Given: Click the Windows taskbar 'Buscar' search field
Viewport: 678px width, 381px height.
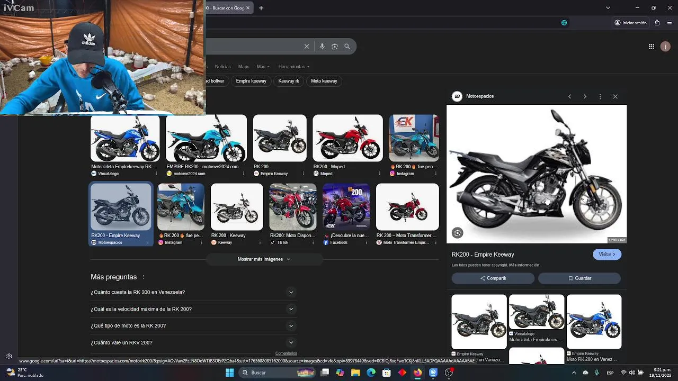Looking at the screenshot, I should point(278,373).
